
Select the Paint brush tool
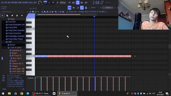pyautogui.click(x=45, y=12)
